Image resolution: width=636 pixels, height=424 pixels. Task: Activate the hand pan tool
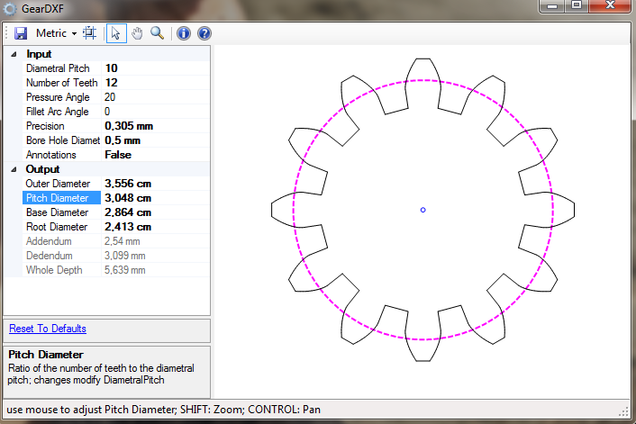[137, 33]
